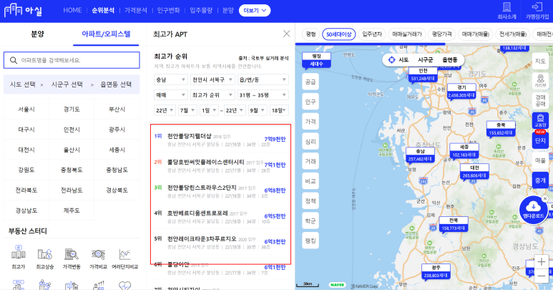Dismiss the 앱다운로드 floating button
The image size is (553, 290).
pyautogui.click(x=545, y=199)
